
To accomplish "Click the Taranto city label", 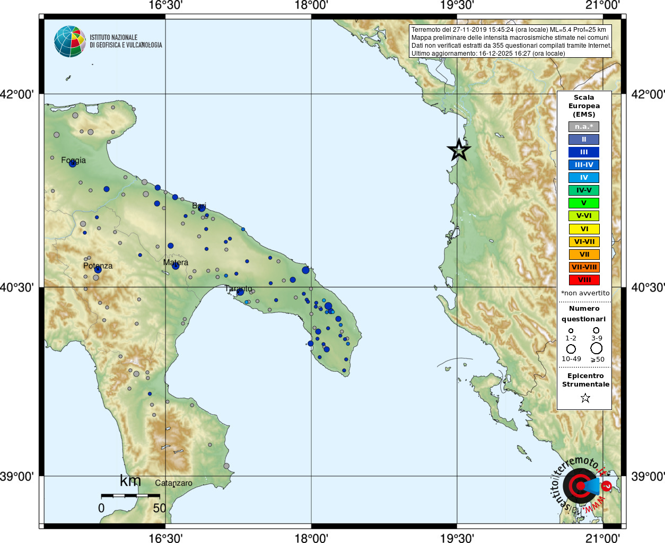I will [x=239, y=288].
